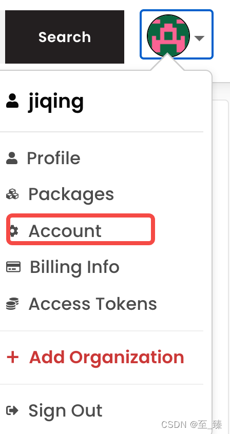Open the Profile menu entry

[53, 159]
